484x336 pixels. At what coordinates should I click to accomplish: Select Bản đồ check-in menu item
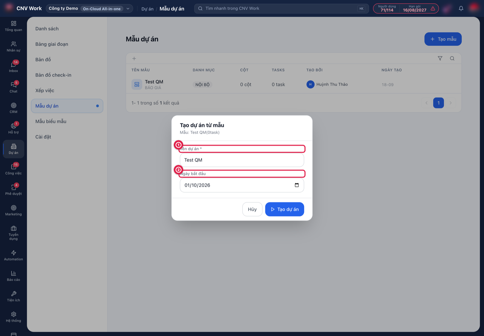(67, 75)
